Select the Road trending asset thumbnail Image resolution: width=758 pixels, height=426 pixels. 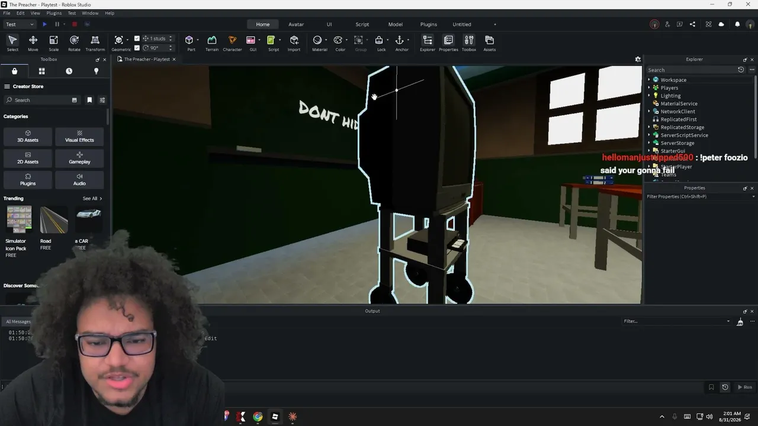(x=54, y=220)
